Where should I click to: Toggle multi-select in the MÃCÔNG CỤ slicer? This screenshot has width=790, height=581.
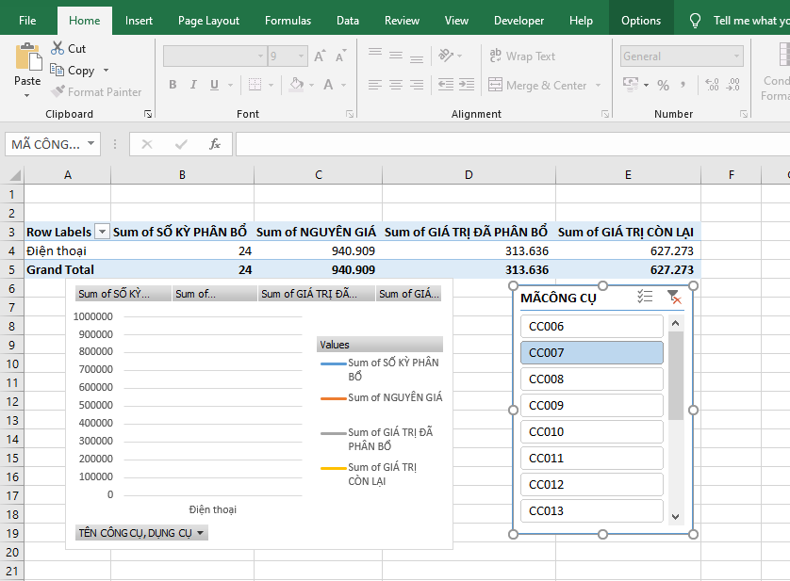pos(645,298)
